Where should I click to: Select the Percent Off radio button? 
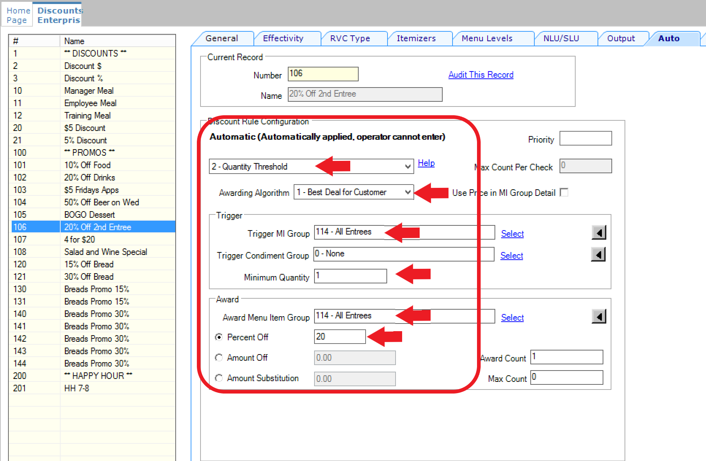pyautogui.click(x=219, y=337)
